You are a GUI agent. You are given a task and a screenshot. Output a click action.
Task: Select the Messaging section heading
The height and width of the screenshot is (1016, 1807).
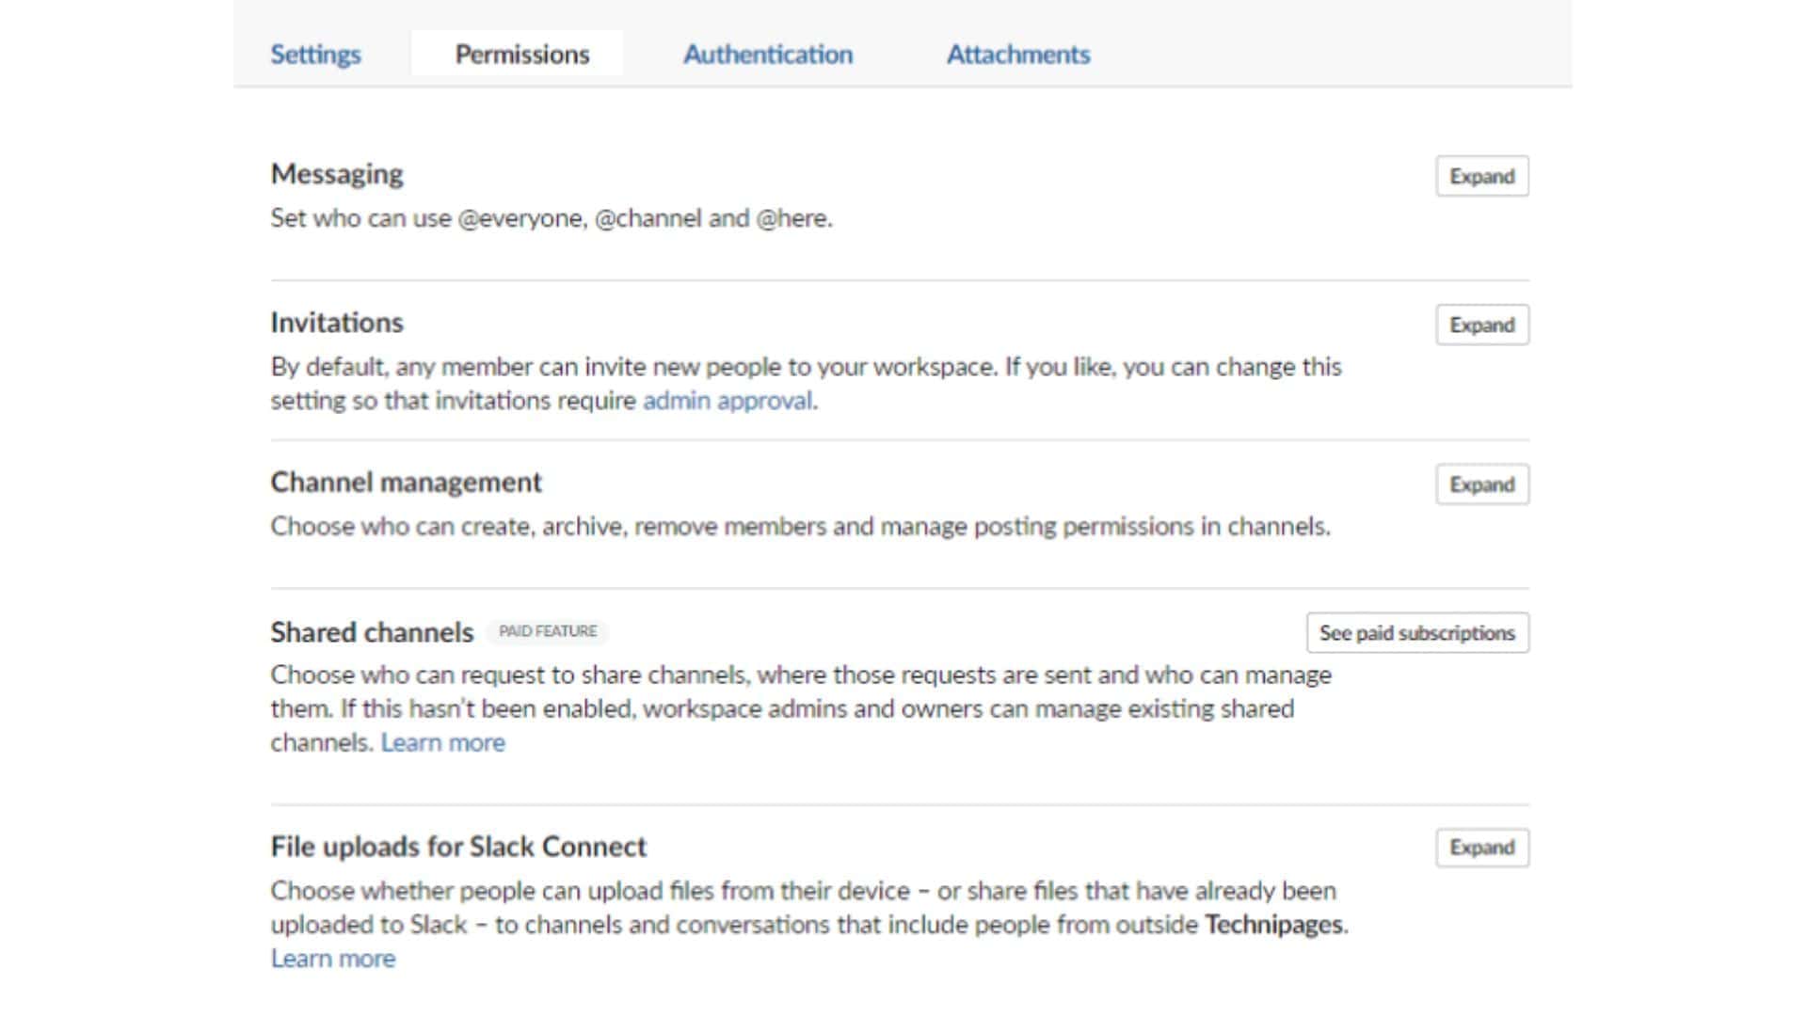[336, 173]
